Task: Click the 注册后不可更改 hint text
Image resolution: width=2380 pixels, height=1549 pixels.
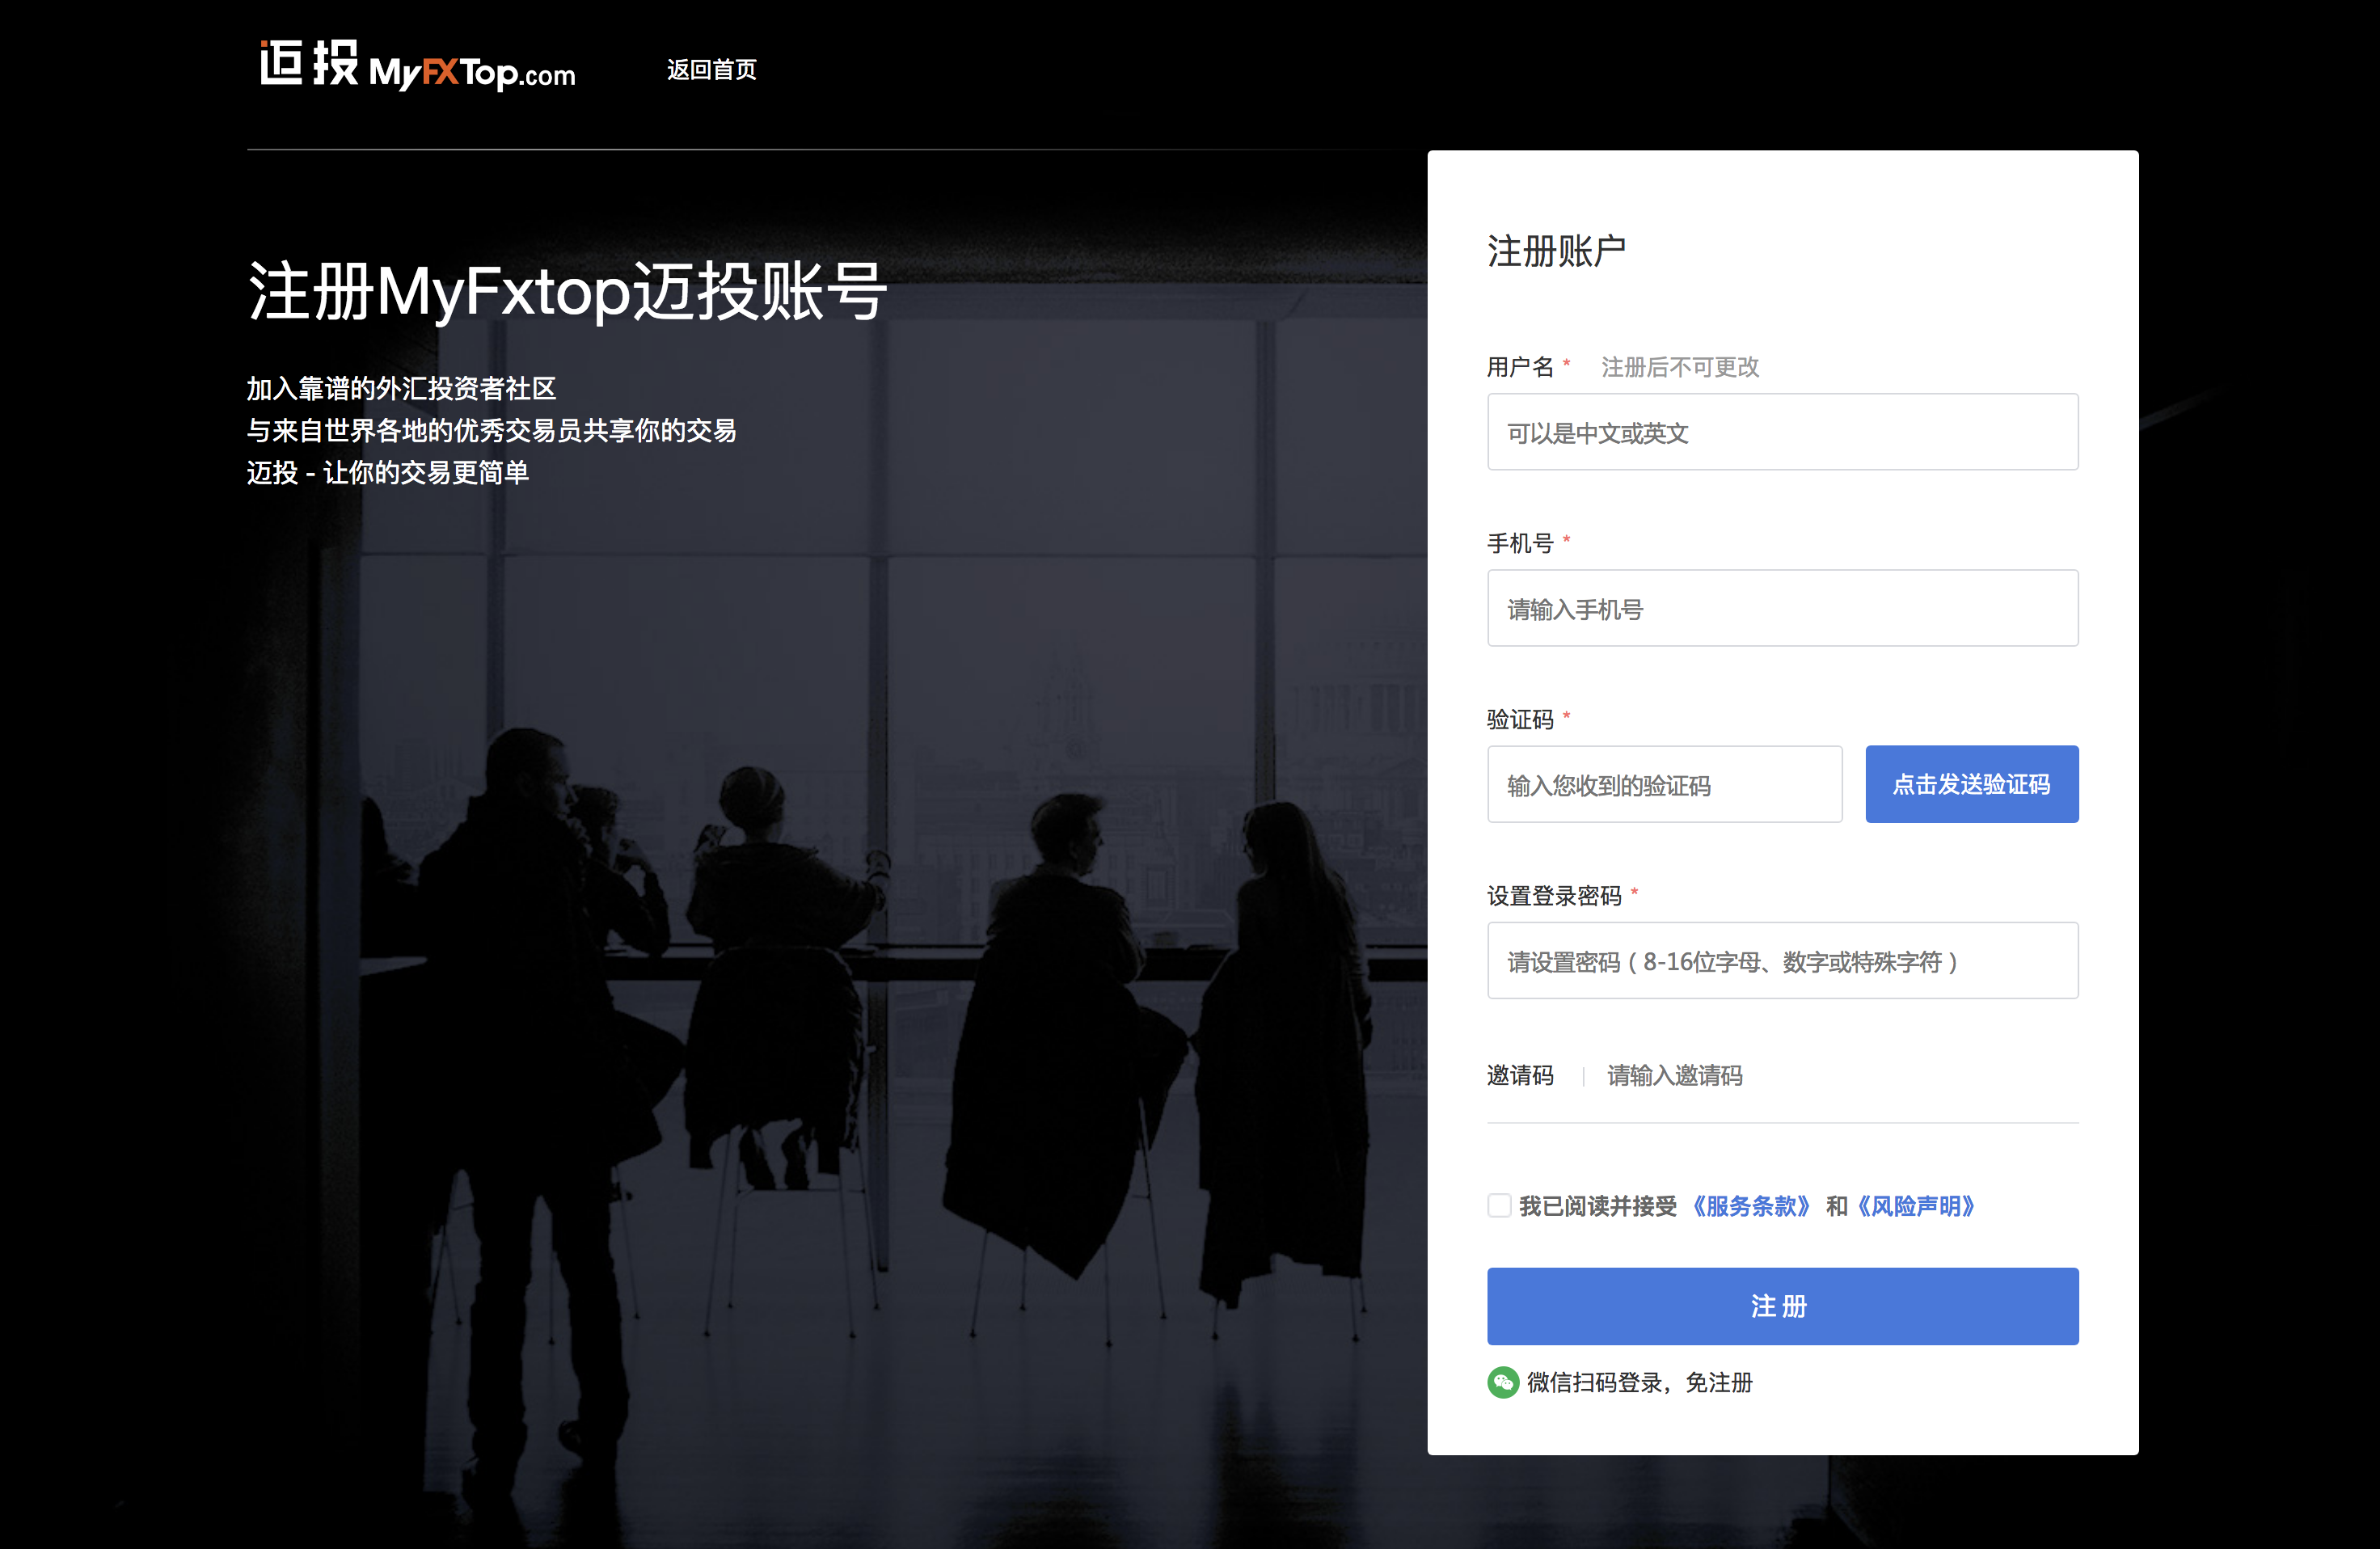Action: pyautogui.click(x=1680, y=367)
